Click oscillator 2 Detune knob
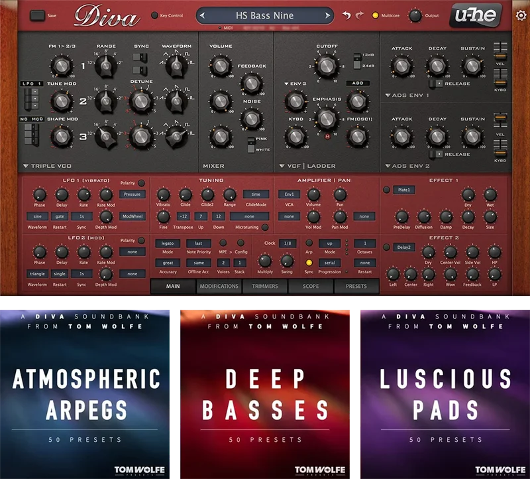Image resolution: width=530 pixels, height=479 pixels. coord(141,101)
